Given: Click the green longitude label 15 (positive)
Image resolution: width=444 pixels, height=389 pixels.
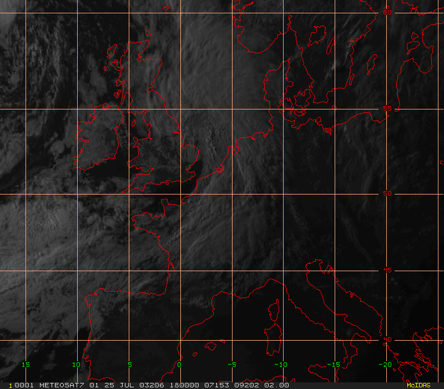Looking at the screenshot, I should tap(26, 365).
